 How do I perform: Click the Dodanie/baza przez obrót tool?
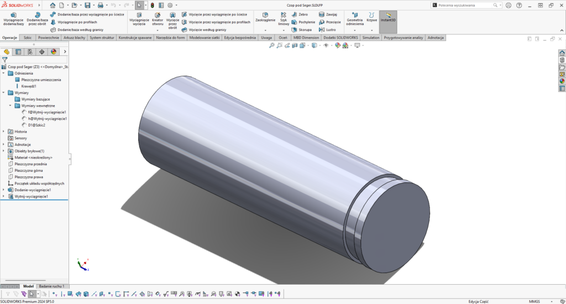pyautogui.click(x=37, y=19)
